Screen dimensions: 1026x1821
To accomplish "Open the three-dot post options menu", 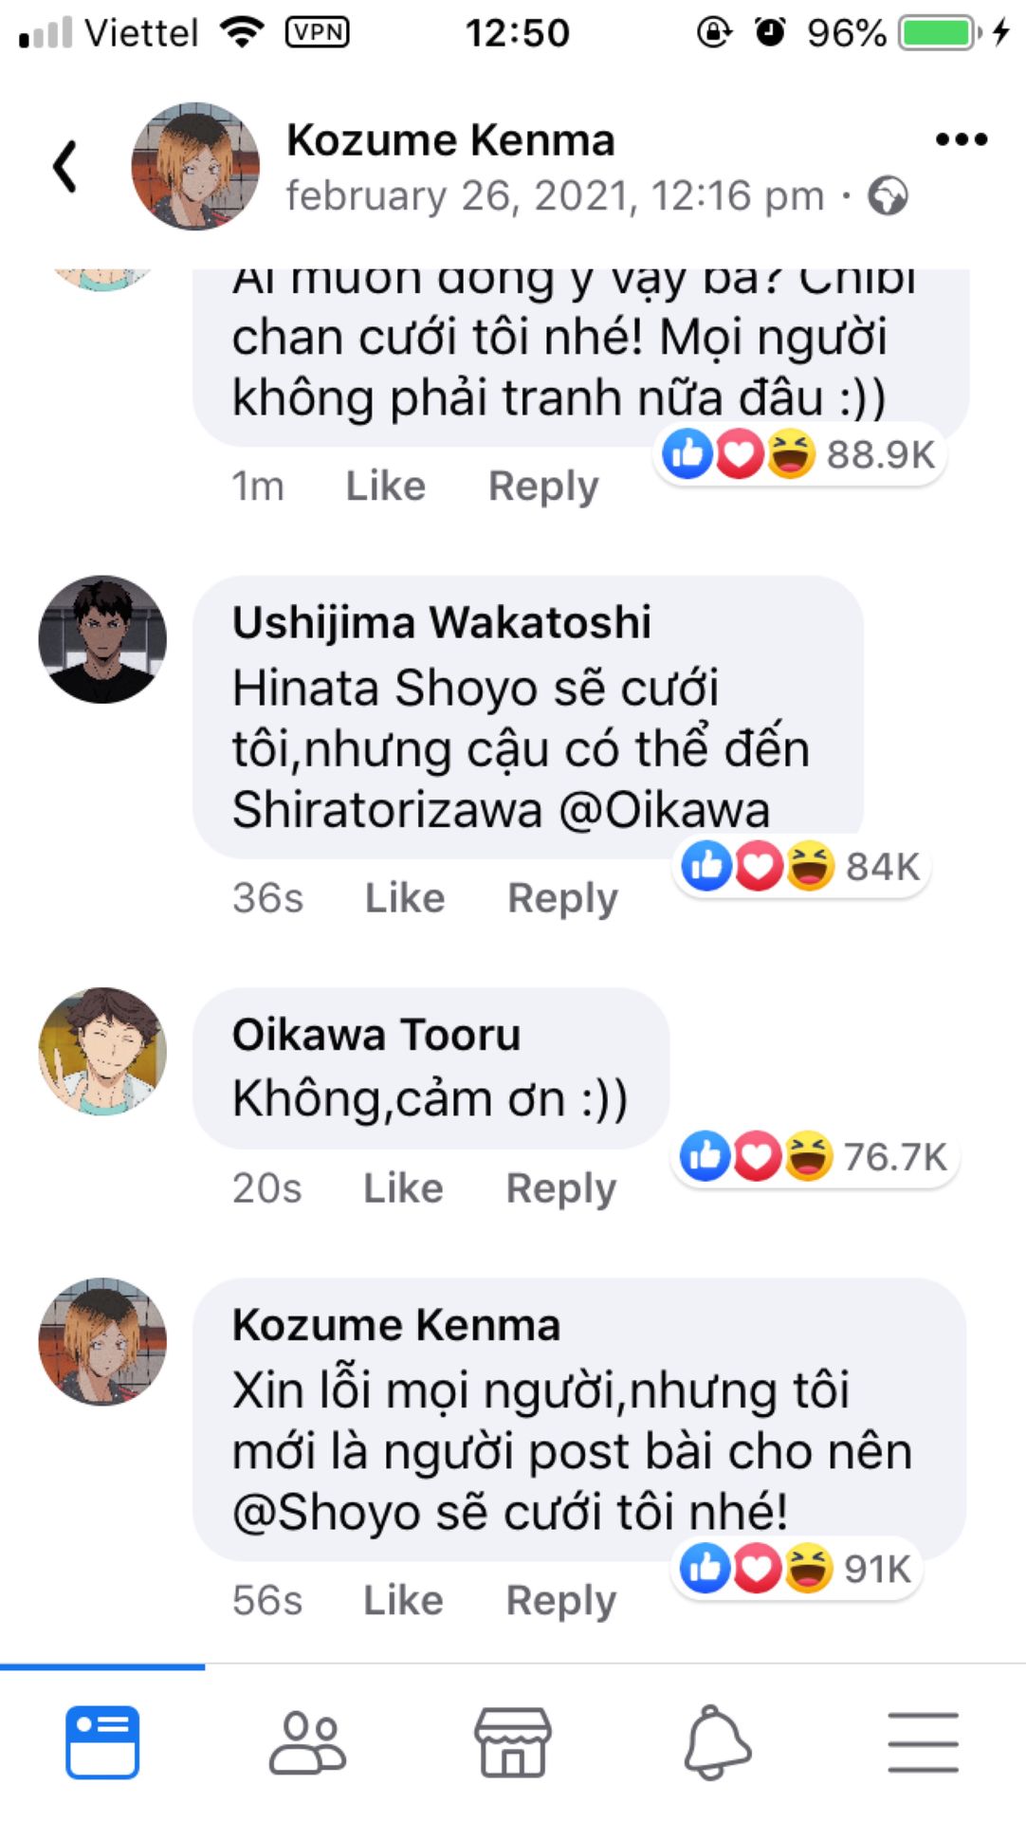I will tap(961, 140).
